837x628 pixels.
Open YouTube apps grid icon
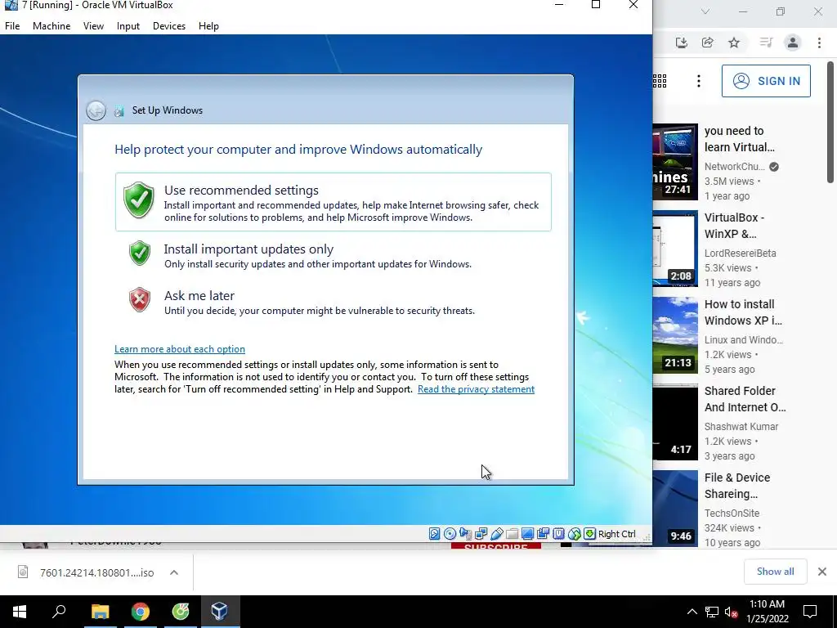(660, 81)
